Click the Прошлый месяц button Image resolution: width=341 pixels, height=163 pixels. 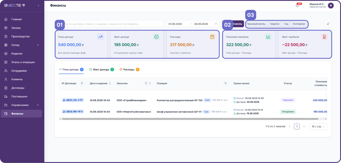coord(256,24)
